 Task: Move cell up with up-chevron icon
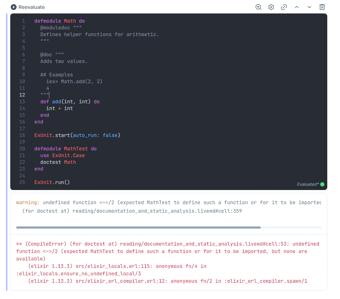click(x=296, y=7)
